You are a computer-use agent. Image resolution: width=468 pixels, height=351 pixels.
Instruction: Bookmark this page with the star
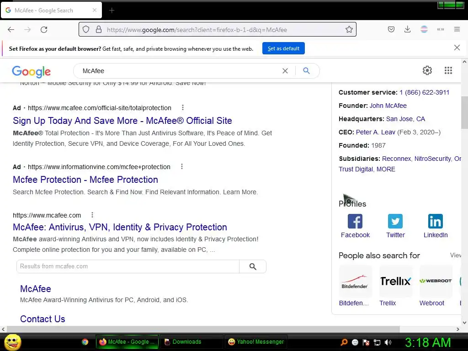tap(349, 30)
